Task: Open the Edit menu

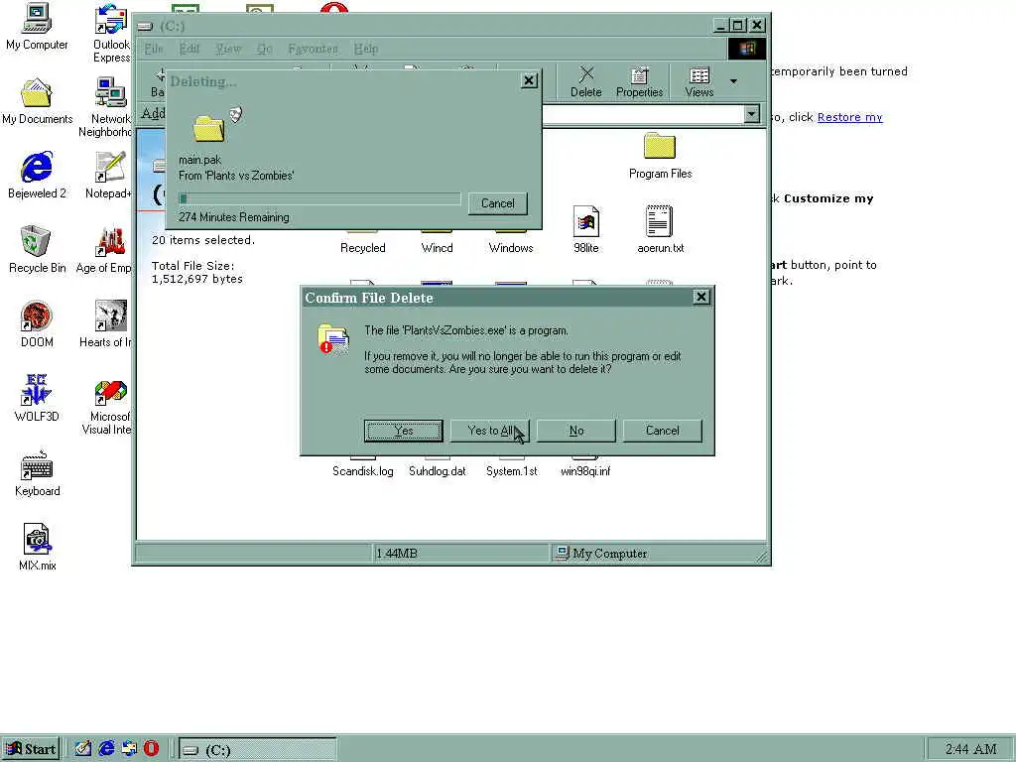Action: (x=190, y=49)
